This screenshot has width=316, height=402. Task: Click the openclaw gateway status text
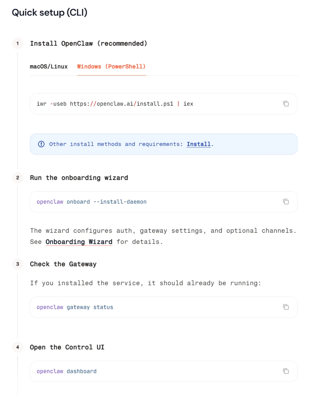tap(75, 307)
